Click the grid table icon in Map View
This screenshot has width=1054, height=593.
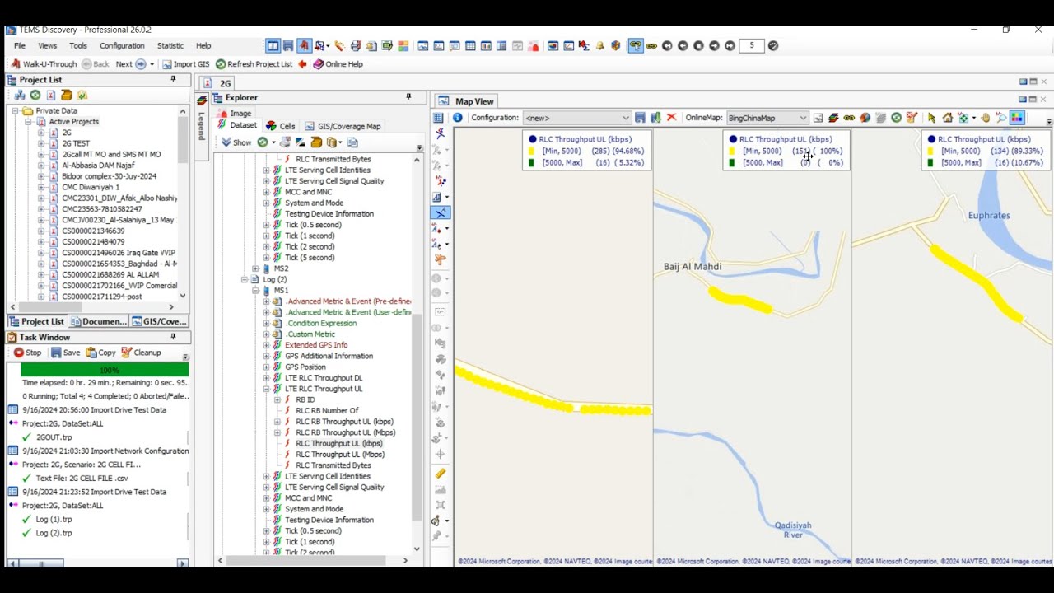pyautogui.click(x=438, y=118)
